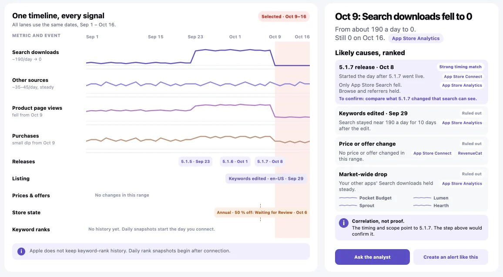503x277 pixels.
Task: Open the Keywords edited en-US Sep 29 event
Action: pyautogui.click(x=266, y=179)
